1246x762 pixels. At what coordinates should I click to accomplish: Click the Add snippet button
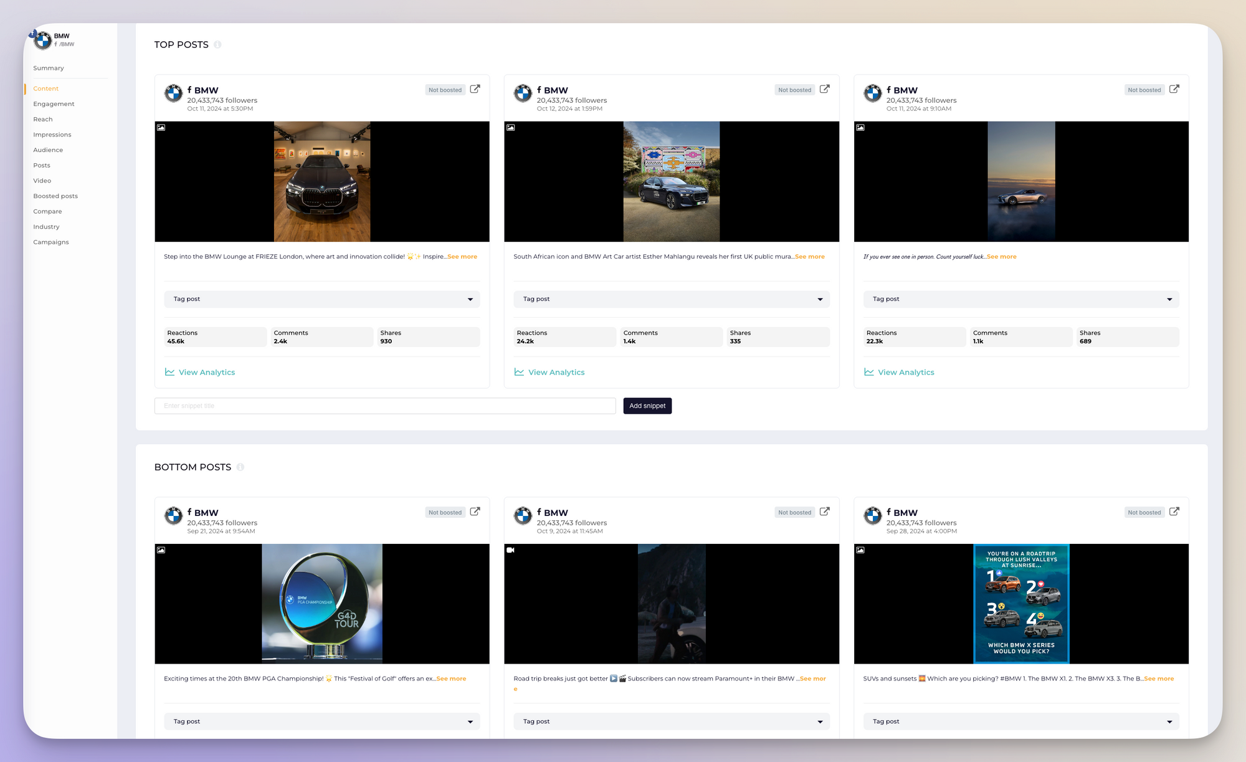[x=647, y=406]
